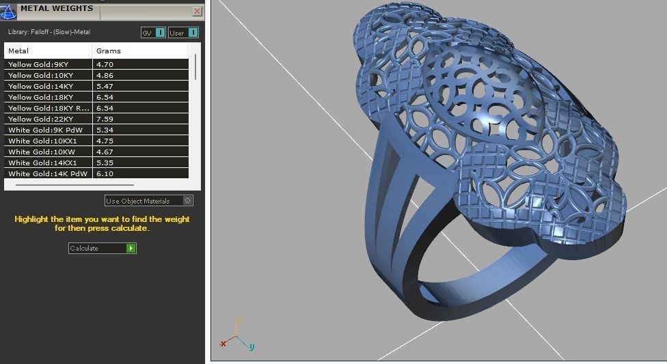Click the Calculate button
The image size is (667, 364).
pos(102,249)
